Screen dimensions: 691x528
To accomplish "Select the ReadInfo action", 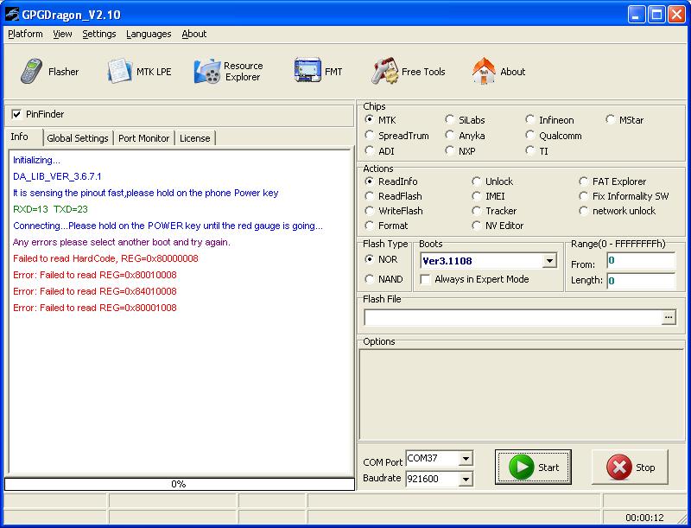I will [370, 181].
